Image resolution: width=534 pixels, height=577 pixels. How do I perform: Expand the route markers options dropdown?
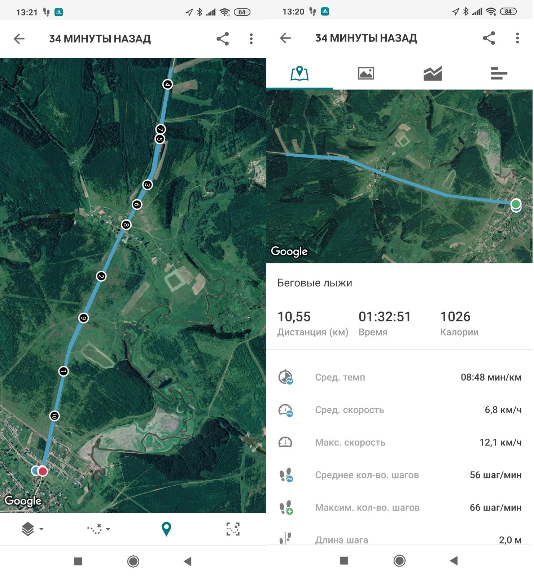[x=99, y=530]
